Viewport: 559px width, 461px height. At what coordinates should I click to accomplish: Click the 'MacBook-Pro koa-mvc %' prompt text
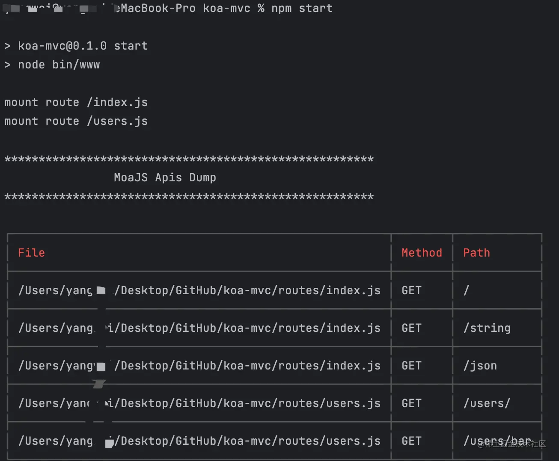tap(192, 8)
